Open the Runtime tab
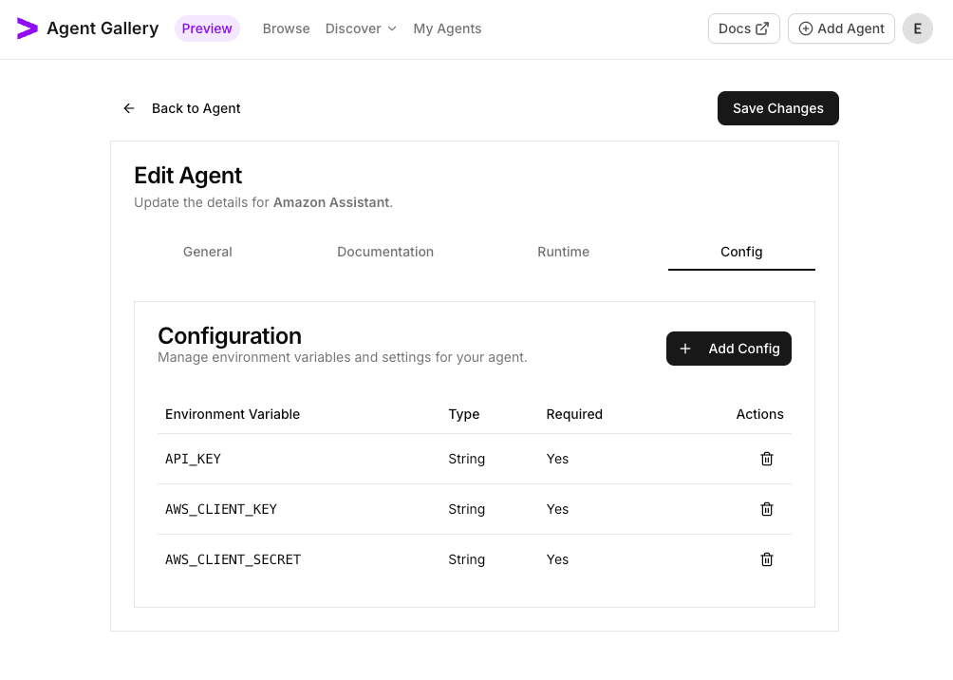 pyautogui.click(x=563, y=252)
